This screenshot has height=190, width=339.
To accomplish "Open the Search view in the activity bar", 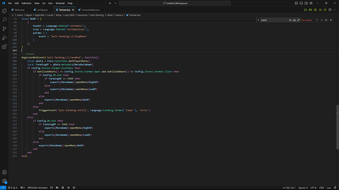I will (4, 20).
